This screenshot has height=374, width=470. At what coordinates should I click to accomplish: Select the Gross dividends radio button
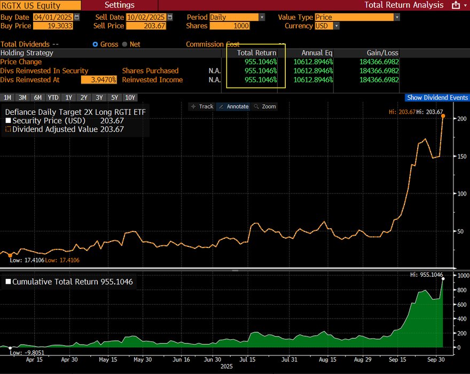tap(96, 44)
